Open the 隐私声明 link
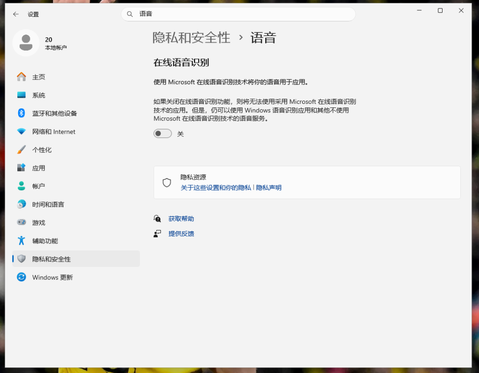 click(x=269, y=187)
